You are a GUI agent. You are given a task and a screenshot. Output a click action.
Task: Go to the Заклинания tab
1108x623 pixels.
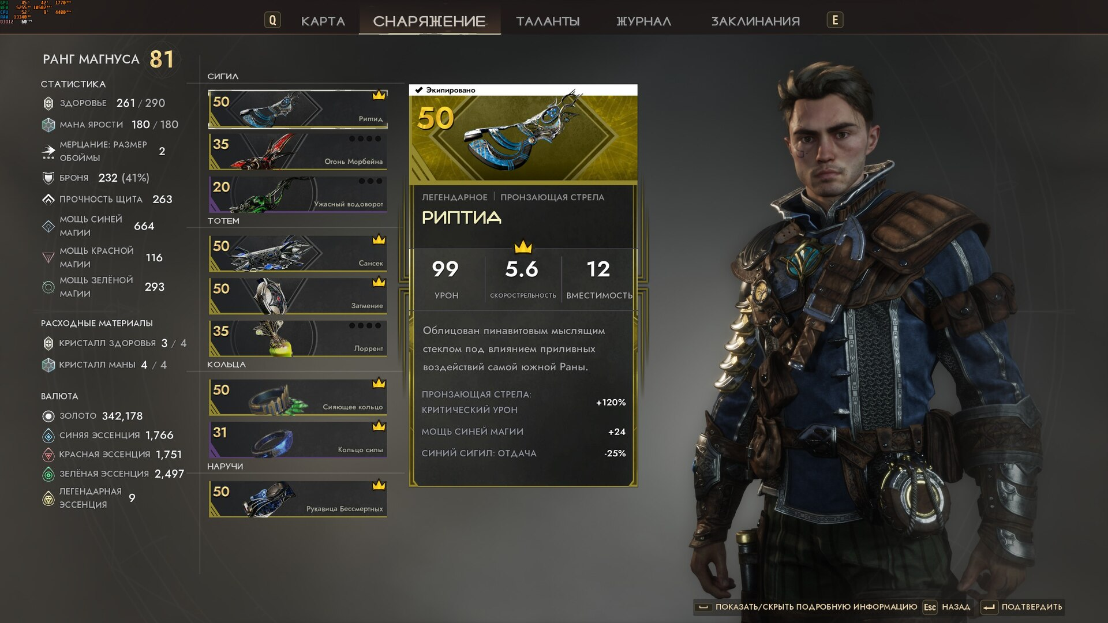(755, 21)
